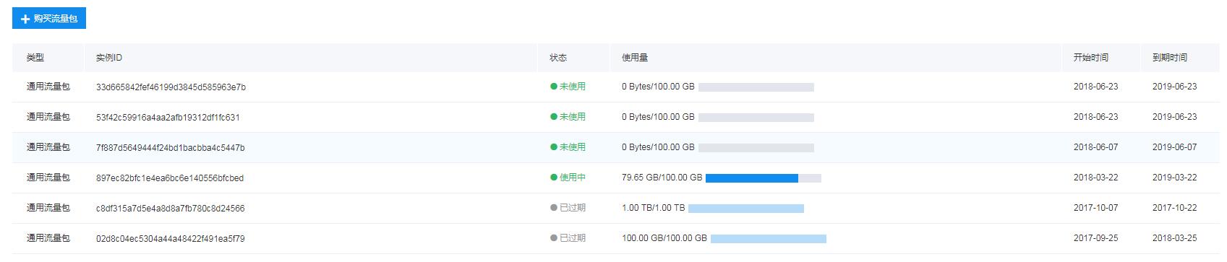This screenshot has height=262, width=1227.
Task: Click expiry date 2019-03-22
Action: click(x=1175, y=178)
